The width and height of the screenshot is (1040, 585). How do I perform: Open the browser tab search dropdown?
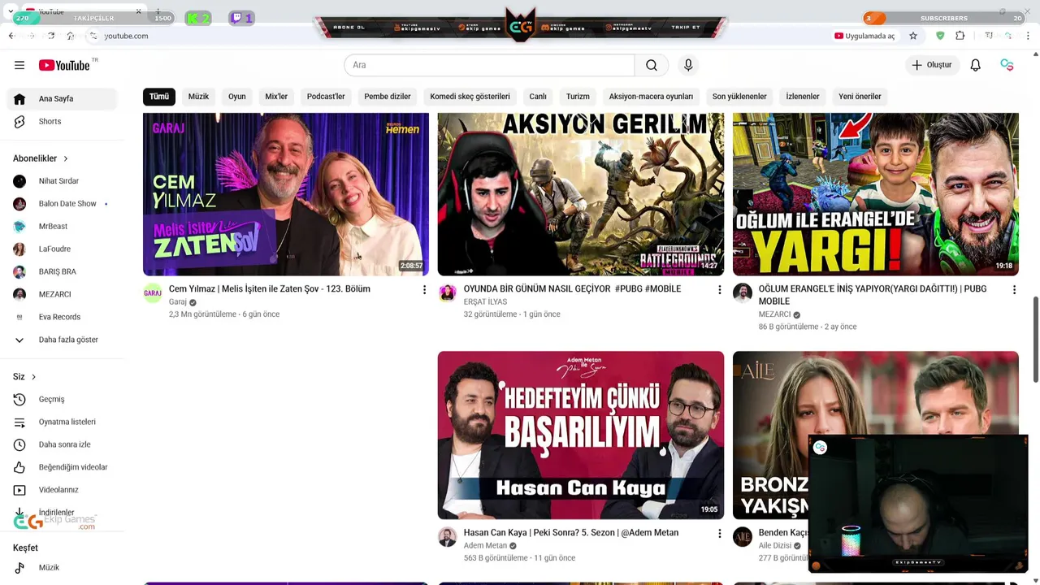point(11,11)
